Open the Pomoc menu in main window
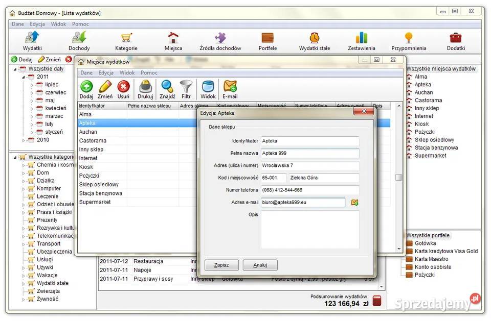 point(80,24)
